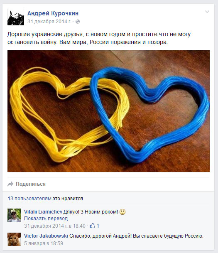This screenshot has height=253, width=218.
Task: Open the post options chevron menu
Action: [207, 12]
